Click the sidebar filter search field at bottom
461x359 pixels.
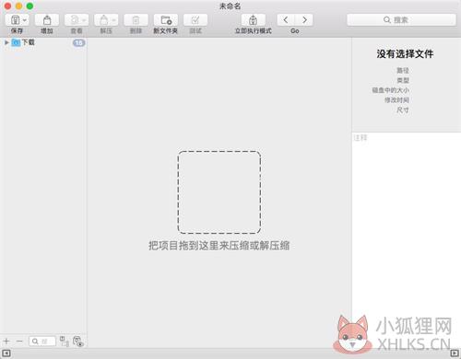pos(42,342)
